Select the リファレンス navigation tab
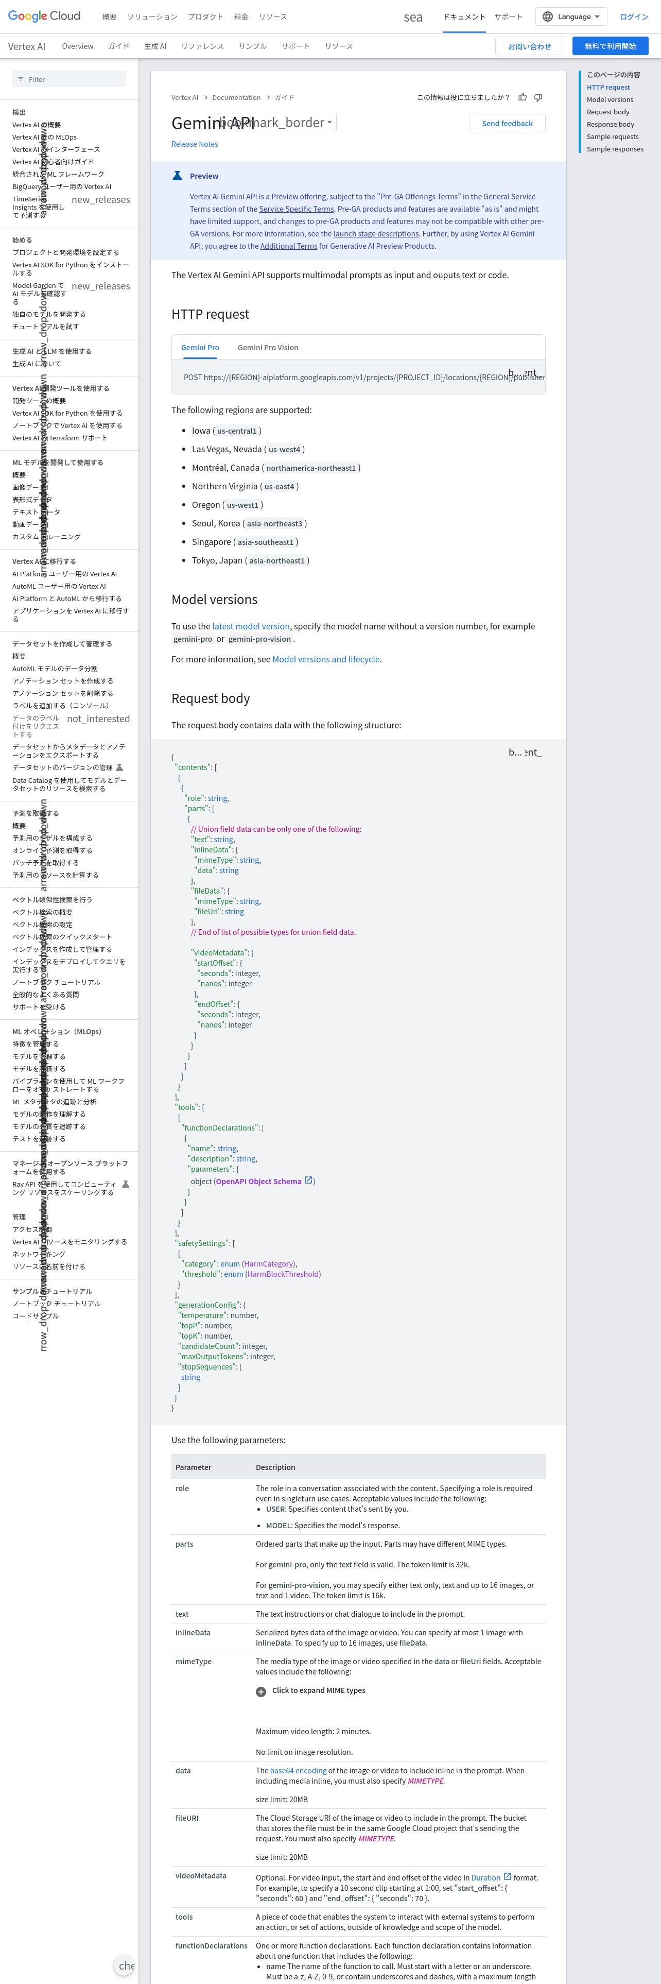The height and width of the screenshot is (1984, 661). (202, 46)
